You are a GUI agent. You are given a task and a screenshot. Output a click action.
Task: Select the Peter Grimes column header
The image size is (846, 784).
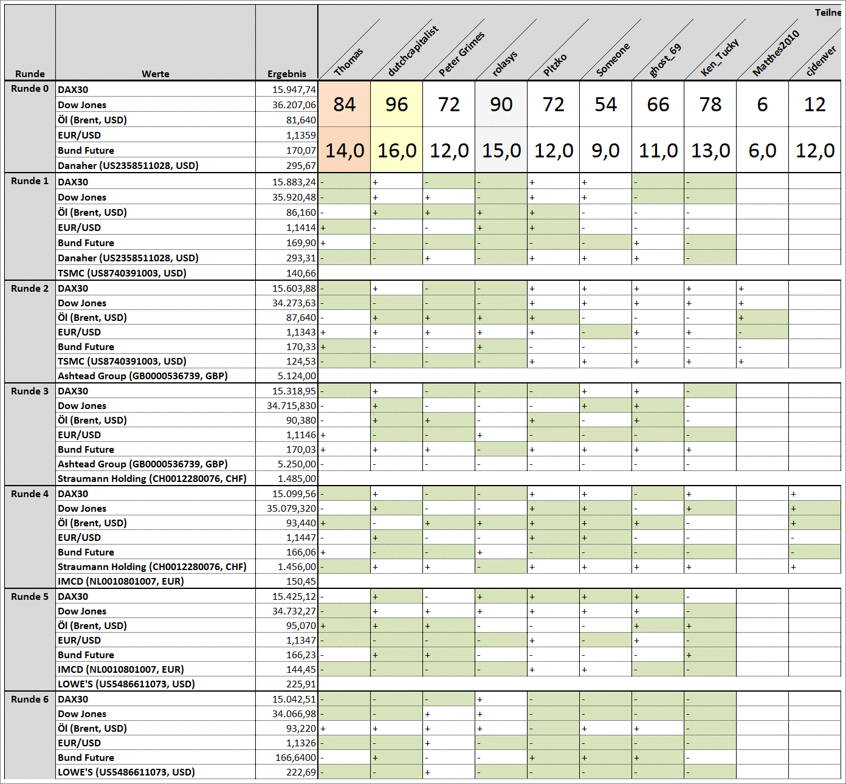461,53
